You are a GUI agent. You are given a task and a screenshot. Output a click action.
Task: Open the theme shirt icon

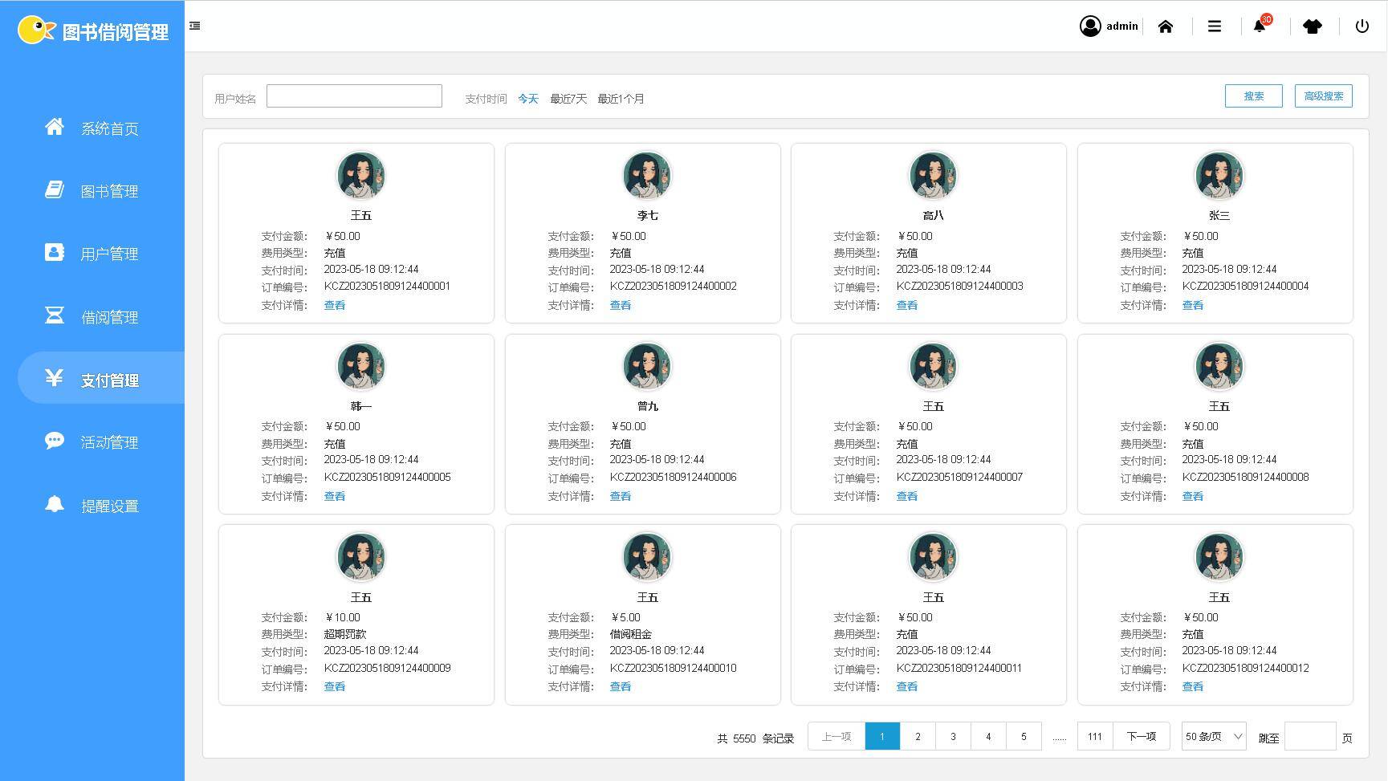coord(1312,26)
